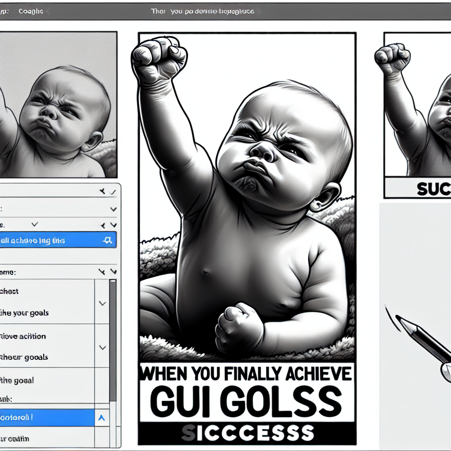
Task: Click the 'Thoi you po...' title in the top bar
Action: point(203,11)
